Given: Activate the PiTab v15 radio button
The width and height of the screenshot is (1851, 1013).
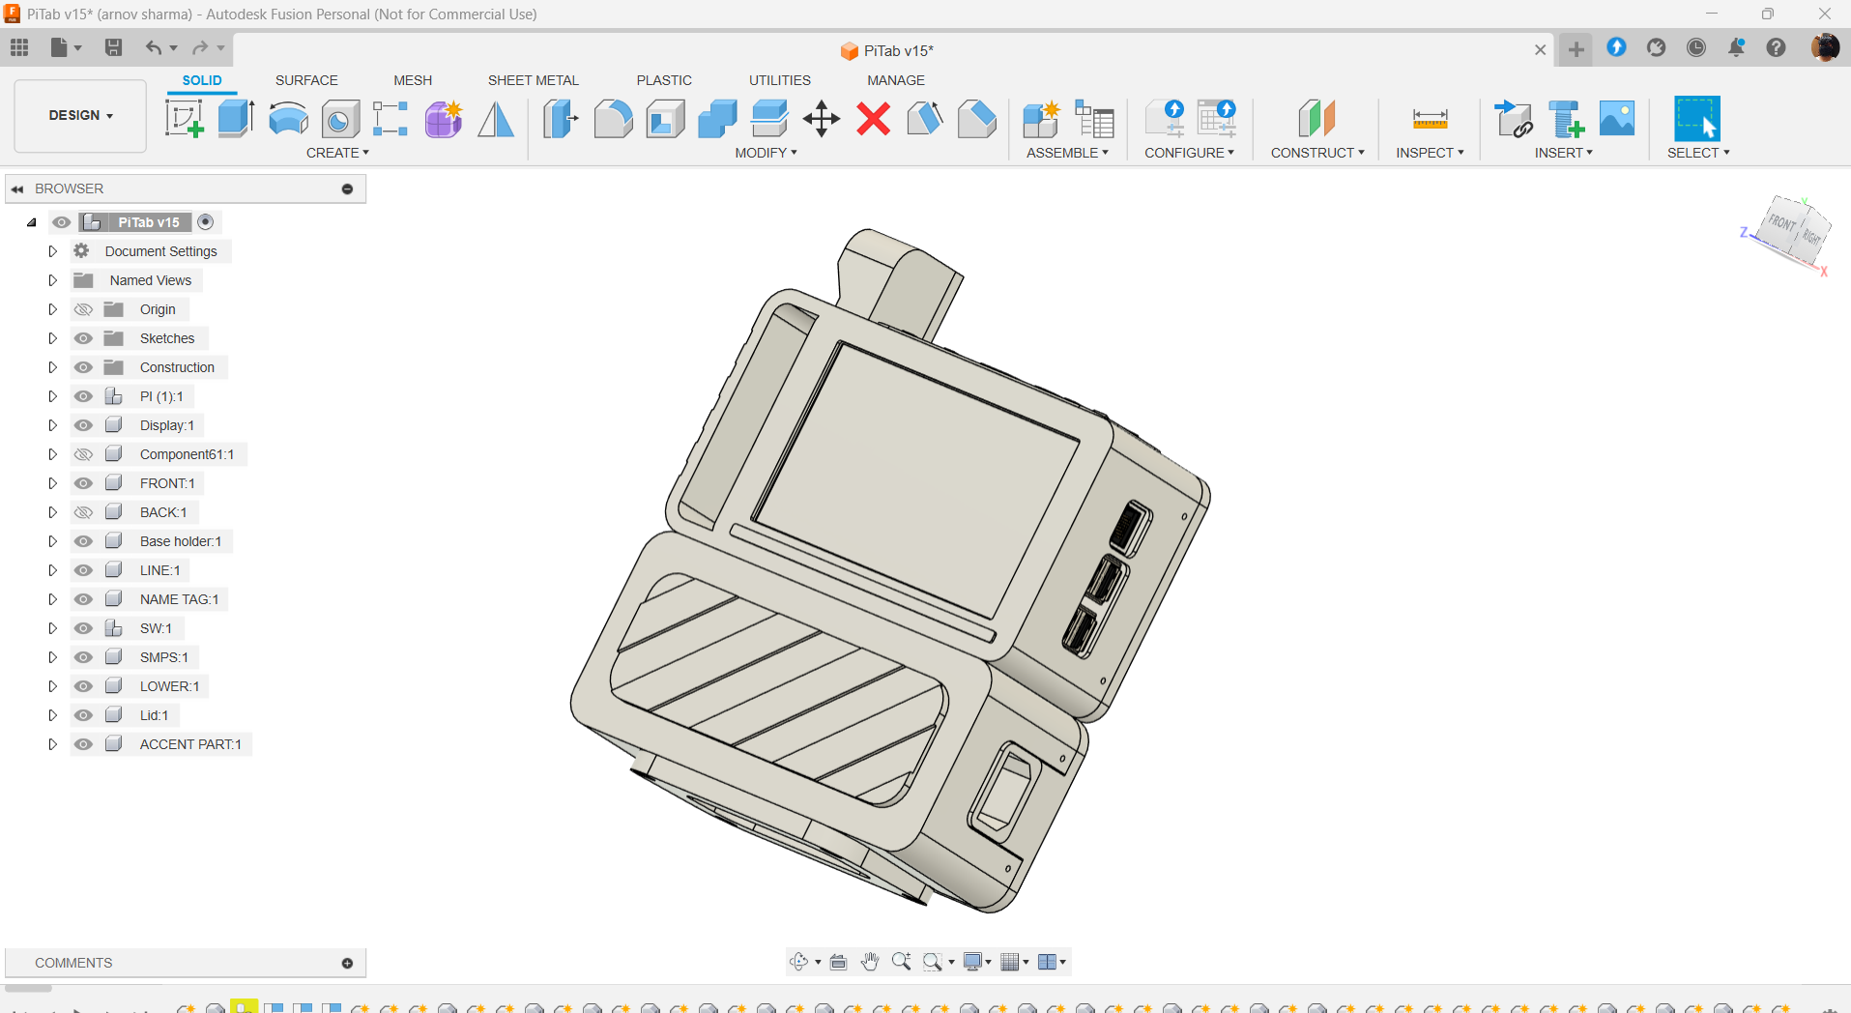Looking at the screenshot, I should tap(205, 222).
